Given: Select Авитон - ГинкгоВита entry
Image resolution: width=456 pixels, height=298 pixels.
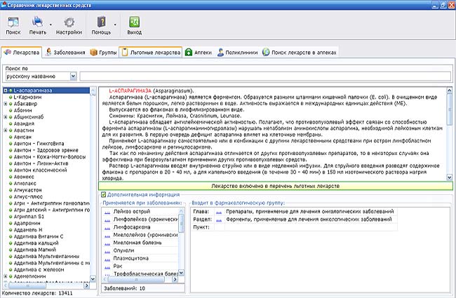Looking at the screenshot, I should pyautogui.click(x=39, y=144).
